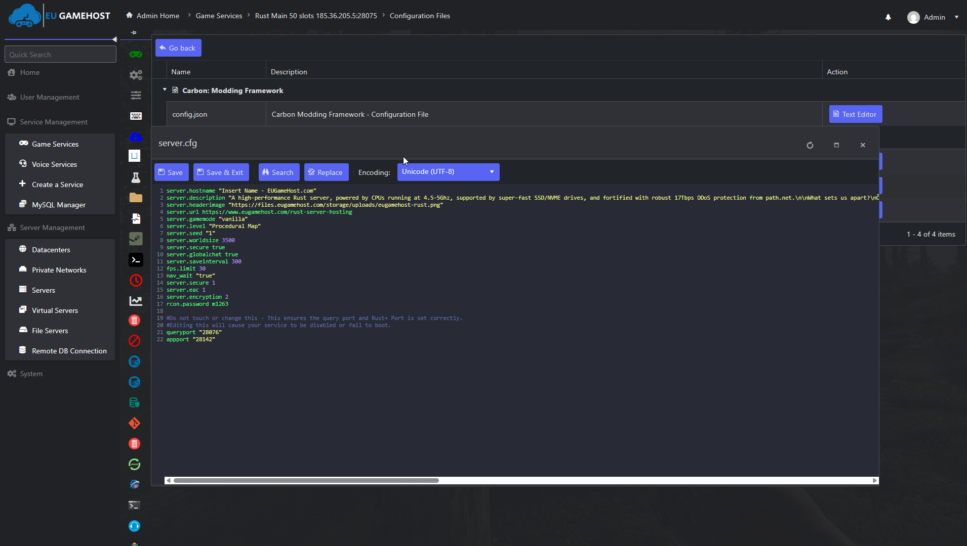
Task: Click the scrollbar left arrow
Action: (169, 480)
